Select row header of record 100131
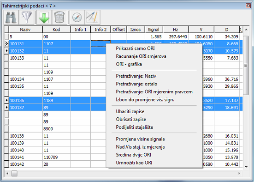Screen dimensions: 254x182 click(x=6, y=44)
